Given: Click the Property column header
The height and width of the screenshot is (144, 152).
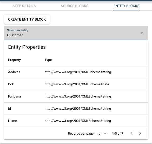Looking at the screenshot, I should pyautogui.click(x=14, y=60).
